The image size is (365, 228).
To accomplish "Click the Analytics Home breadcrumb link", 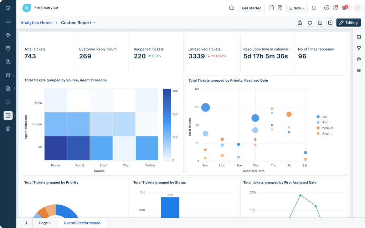I will pos(36,22).
